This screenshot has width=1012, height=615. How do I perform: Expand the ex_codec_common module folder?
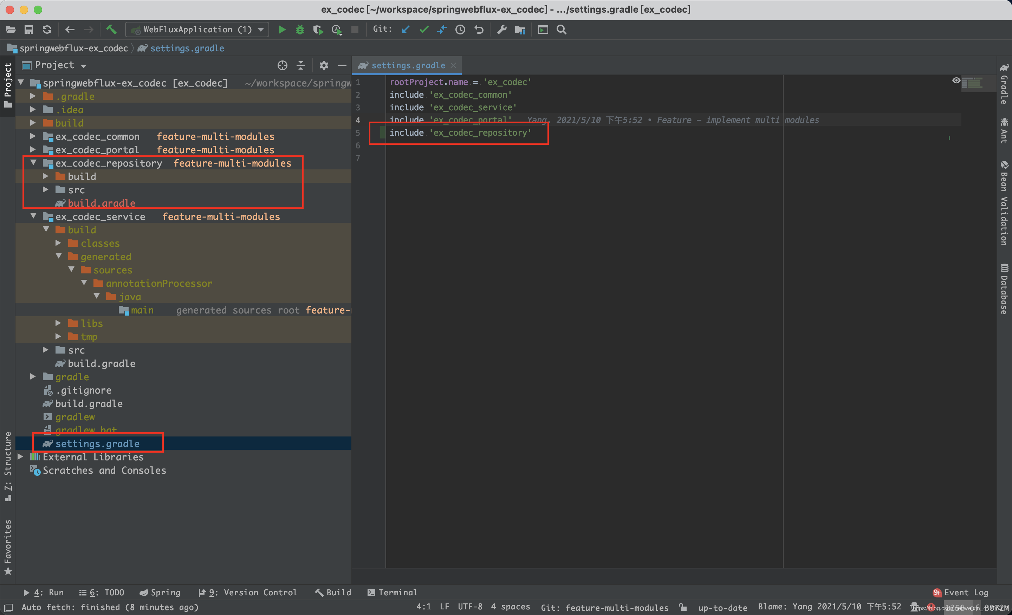[x=33, y=136]
